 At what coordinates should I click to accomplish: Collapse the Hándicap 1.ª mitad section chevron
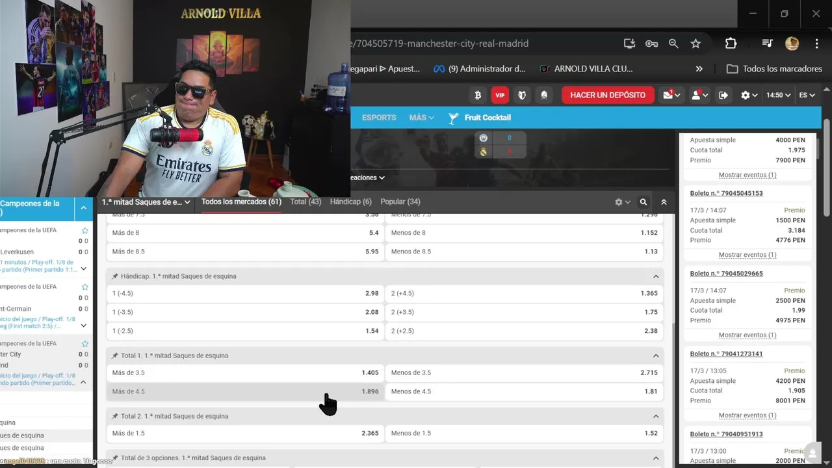pyautogui.click(x=656, y=276)
